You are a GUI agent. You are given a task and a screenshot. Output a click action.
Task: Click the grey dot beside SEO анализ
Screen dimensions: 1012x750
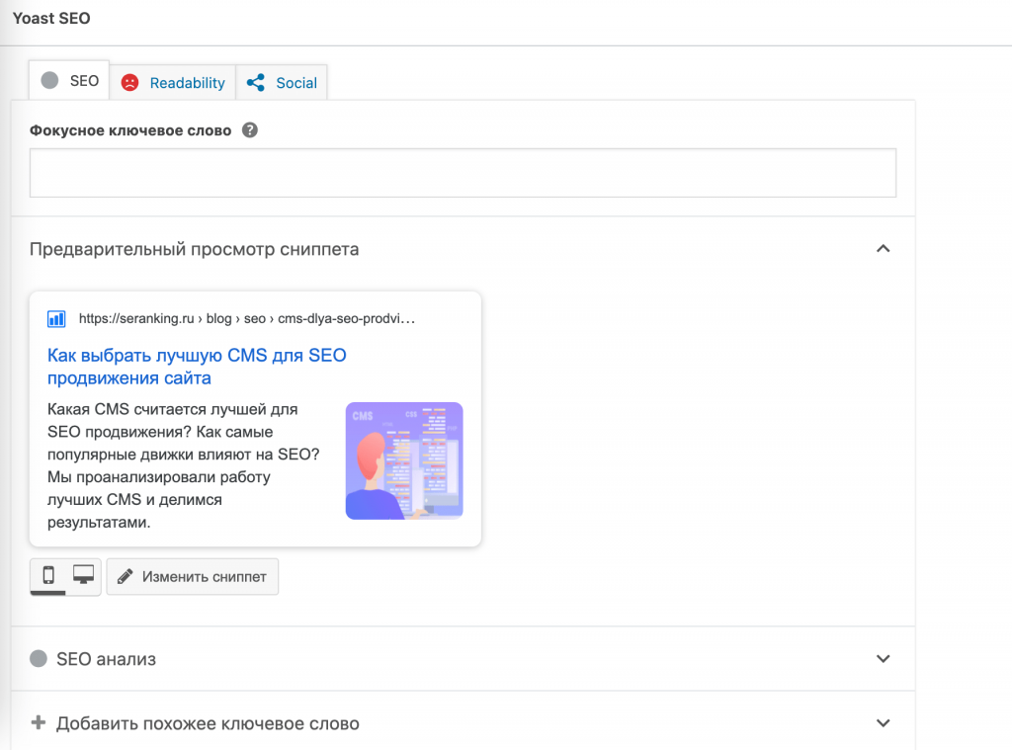[39, 658]
